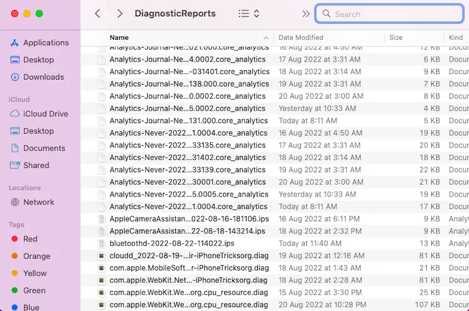Filter by the Orange tag

(x=37, y=256)
